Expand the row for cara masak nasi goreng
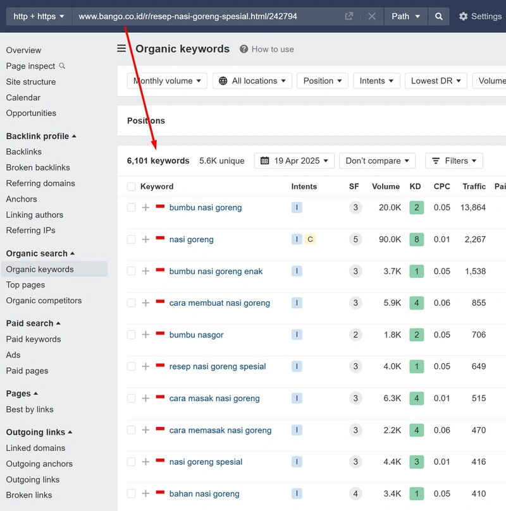 [x=145, y=398]
